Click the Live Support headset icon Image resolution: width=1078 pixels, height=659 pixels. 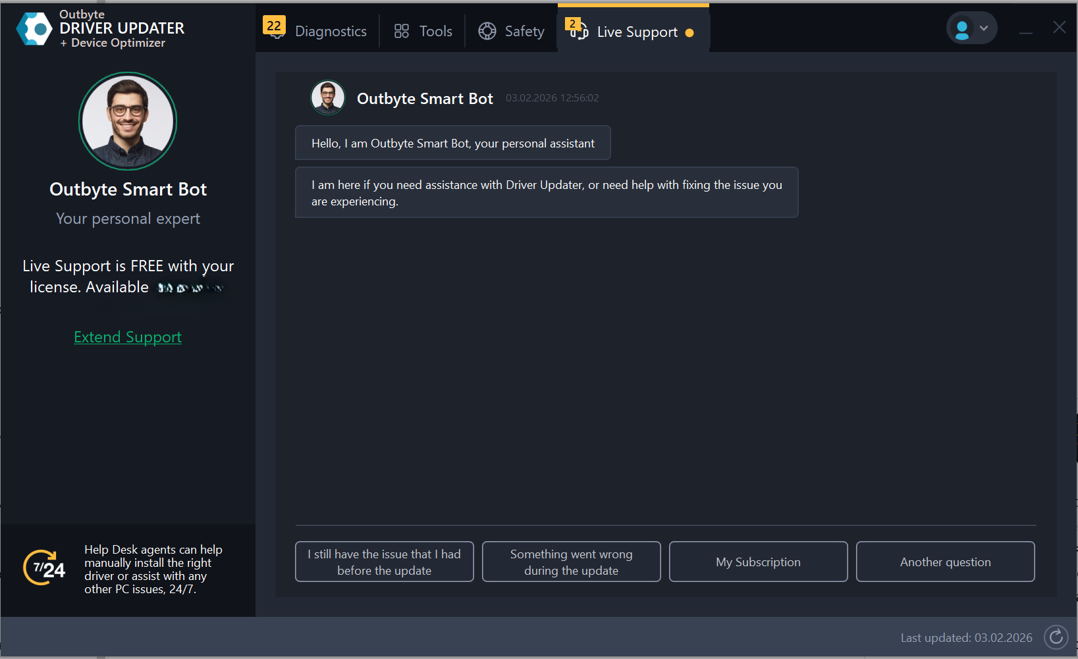click(578, 30)
